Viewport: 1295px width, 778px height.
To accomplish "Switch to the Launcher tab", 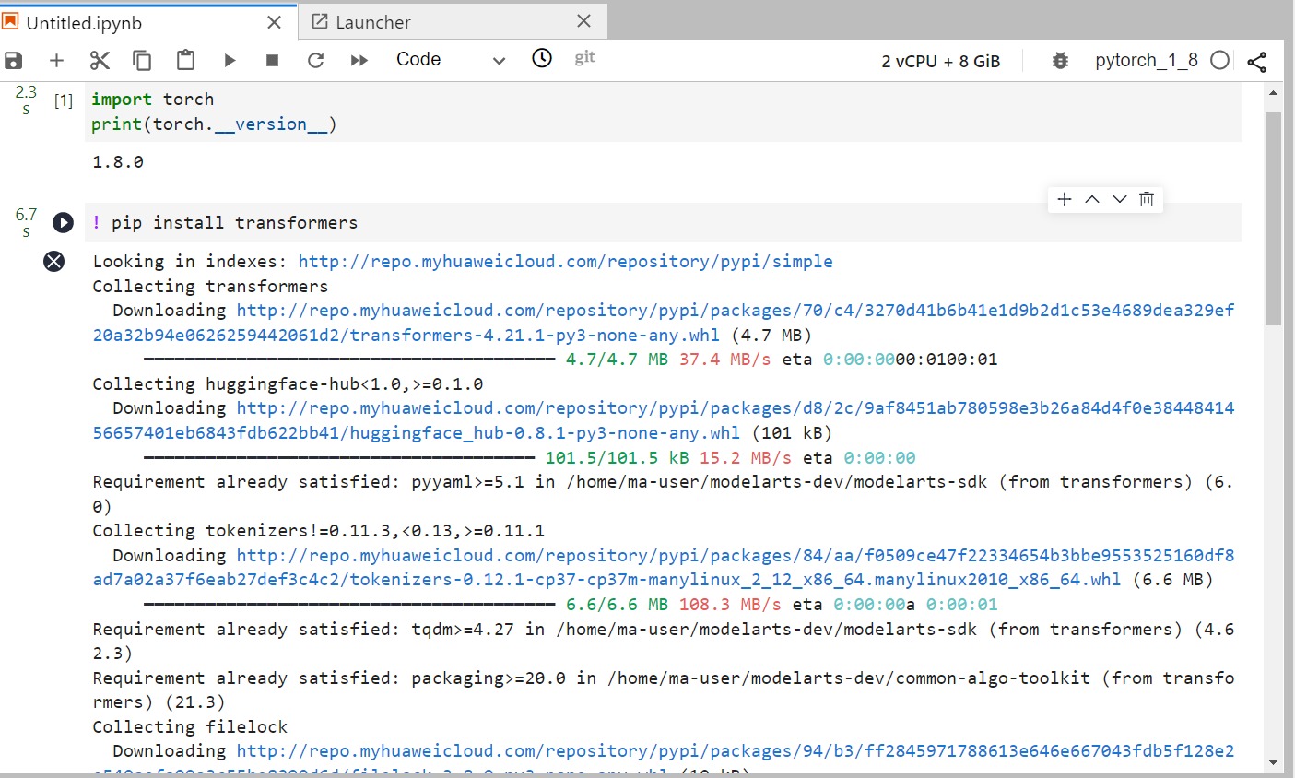I will point(372,22).
